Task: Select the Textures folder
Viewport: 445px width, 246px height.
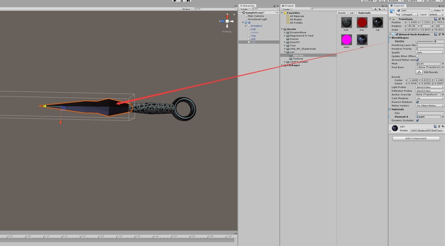Action: click(298, 59)
